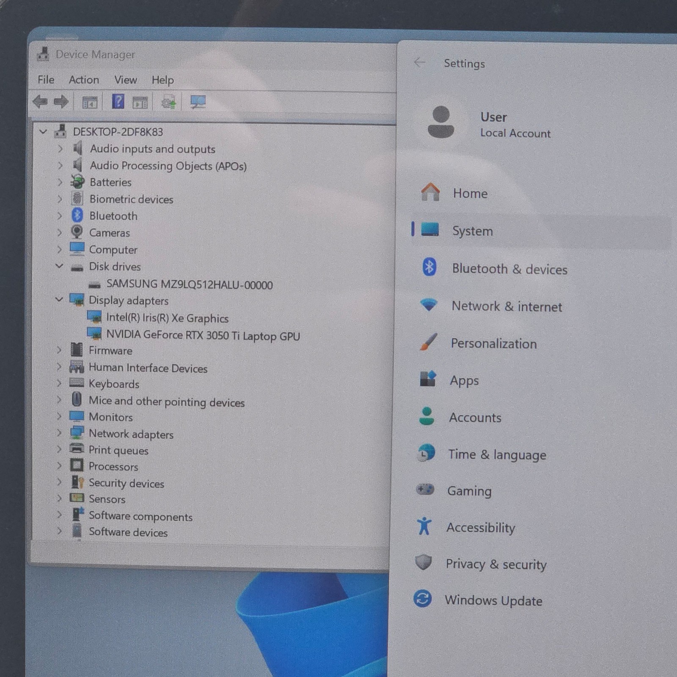Open the View menu in Device Manager
677x677 pixels.
(x=125, y=80)
